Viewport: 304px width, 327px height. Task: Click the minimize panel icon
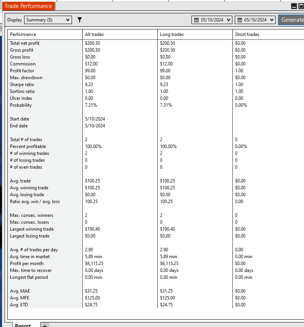(294, 6)
